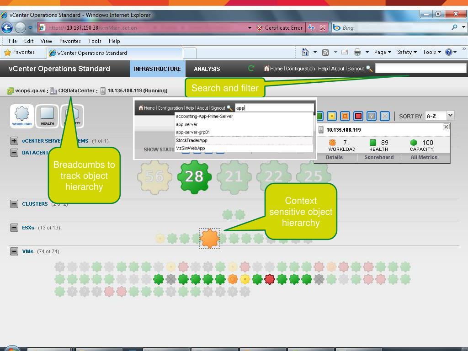Switch to the ANALYSIS tab

pyautogui.click(x=207, y=69)
